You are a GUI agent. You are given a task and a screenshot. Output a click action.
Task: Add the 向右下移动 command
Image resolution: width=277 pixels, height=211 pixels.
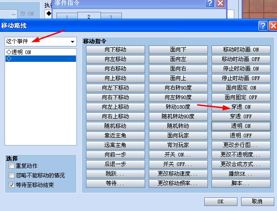pos(116,97)
